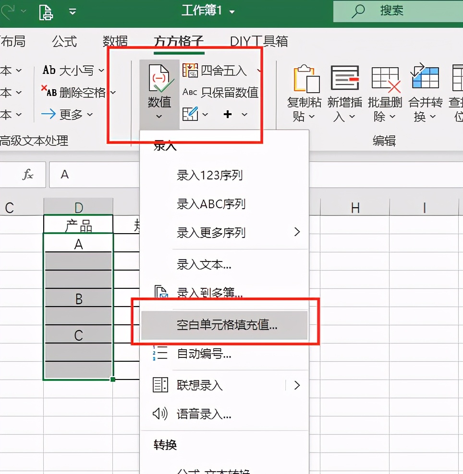Expand the 录入更多序列 submenu
The height and width of the screenshot is (474, 463).
pyautogui.click(x=297, y=233)
